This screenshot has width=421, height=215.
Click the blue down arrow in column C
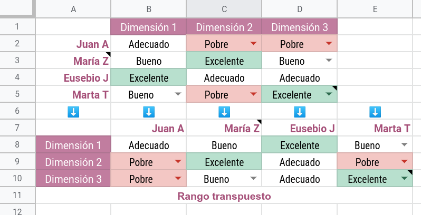[x=224, y=112]
